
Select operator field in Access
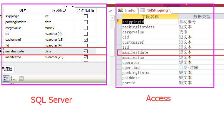tap(131, 63)
